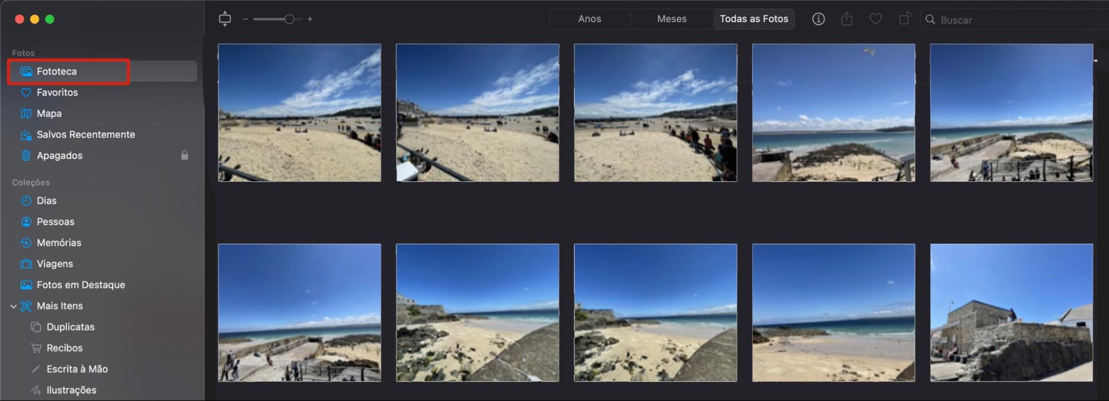Click the green fullscreen window button
Screen dimensions: 1109x401
(x=49, y=19)
